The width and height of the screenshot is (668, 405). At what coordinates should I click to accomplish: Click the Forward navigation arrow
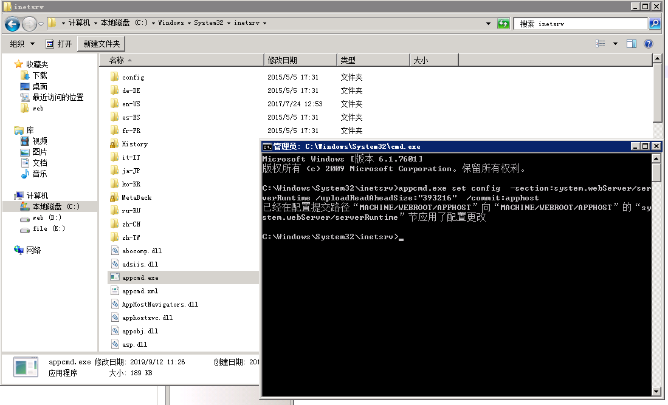[x=29, y=24]
